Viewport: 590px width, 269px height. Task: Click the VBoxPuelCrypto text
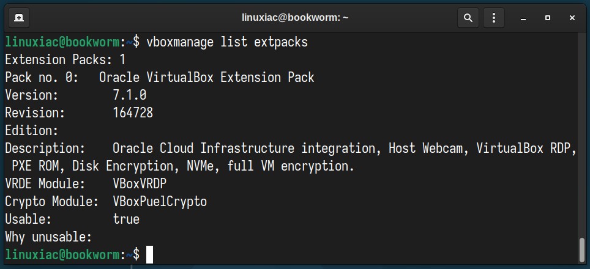160,201
